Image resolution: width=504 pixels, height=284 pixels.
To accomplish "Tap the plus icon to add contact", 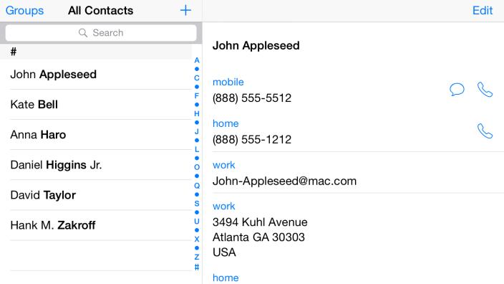I will [x=185, y=10].
